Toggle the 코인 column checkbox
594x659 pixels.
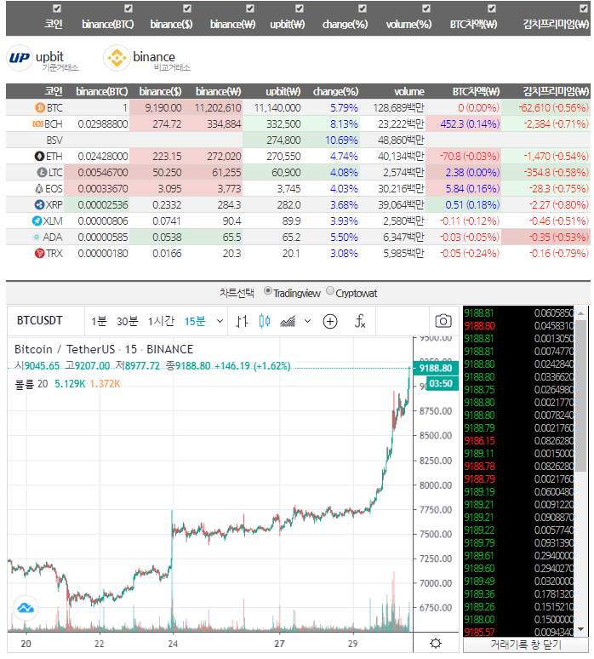[x=57, y=9]
